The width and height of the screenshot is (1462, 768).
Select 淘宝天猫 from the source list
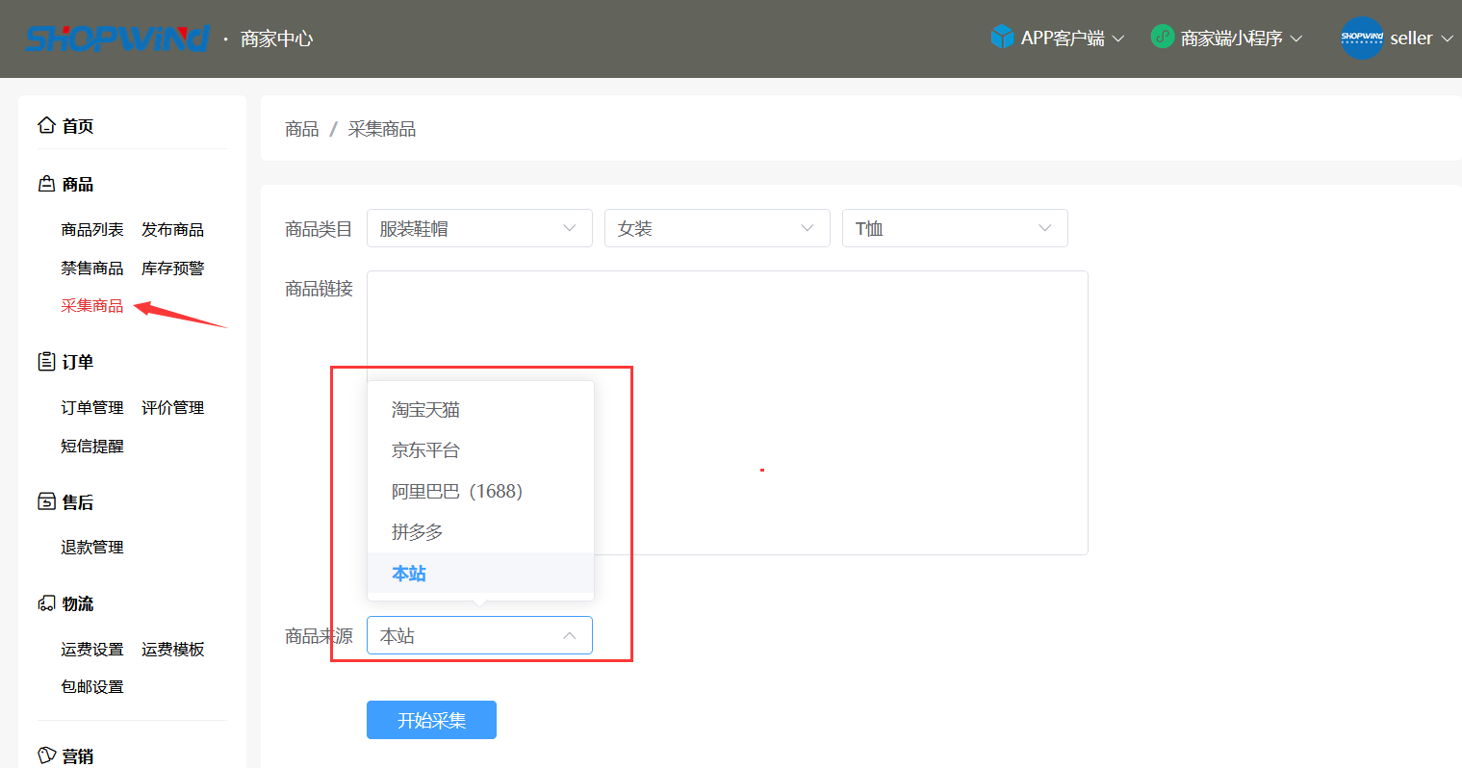480,409
